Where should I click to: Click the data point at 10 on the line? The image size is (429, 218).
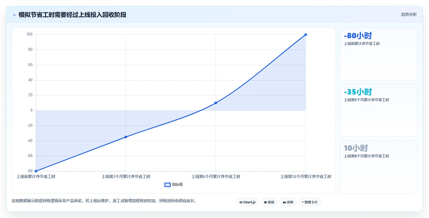pyautogui.click(x=216, y=103)
